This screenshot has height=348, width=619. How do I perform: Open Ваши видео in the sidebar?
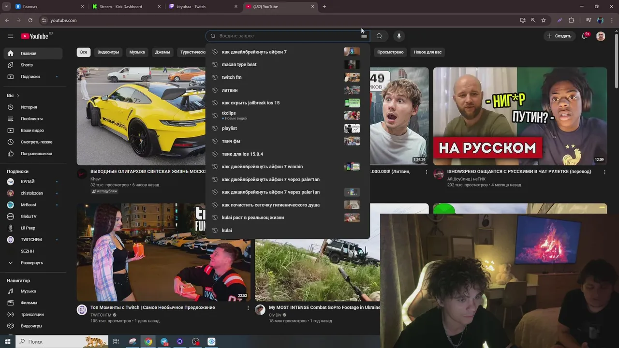pos(33,130)
